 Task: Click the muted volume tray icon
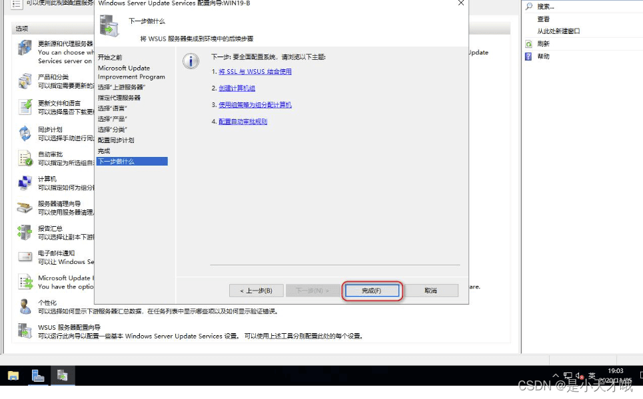pyautogui.click(x=580, y=375)
